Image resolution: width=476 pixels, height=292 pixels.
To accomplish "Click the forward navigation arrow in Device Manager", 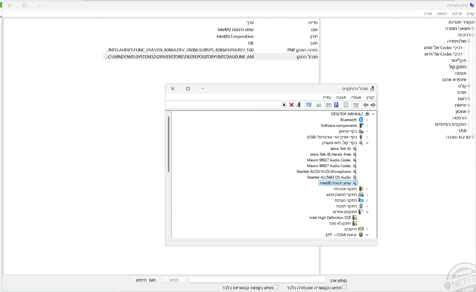I will pyautogui.click(x=366, y=105).
